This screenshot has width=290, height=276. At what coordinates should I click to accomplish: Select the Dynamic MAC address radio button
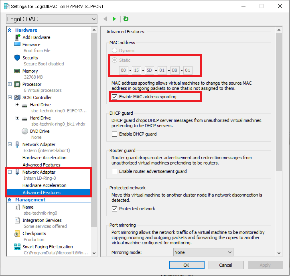point(114,50)
